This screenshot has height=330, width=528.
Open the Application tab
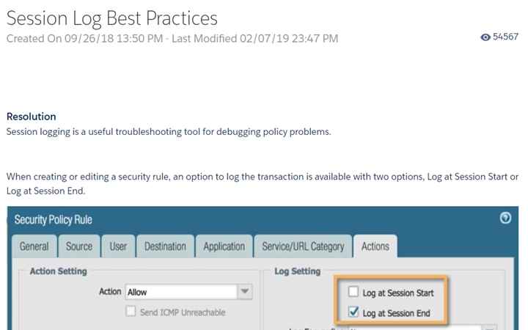coord(224,246)
